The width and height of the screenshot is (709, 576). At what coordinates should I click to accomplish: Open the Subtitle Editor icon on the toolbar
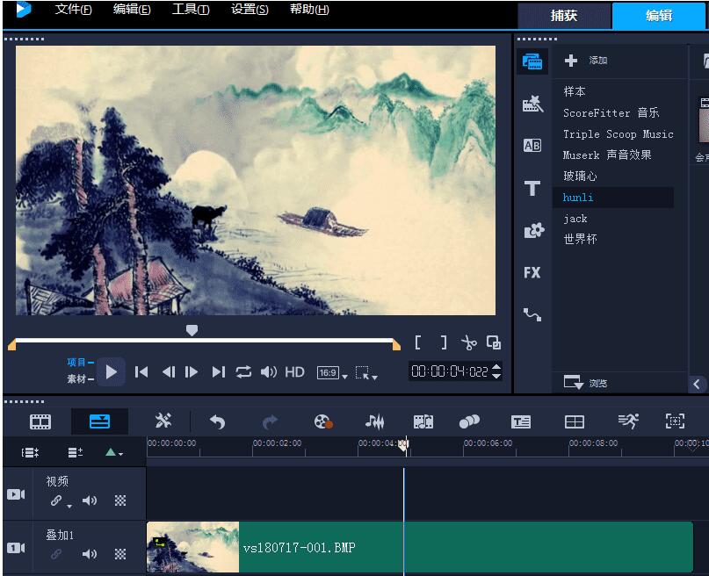[521, 421]
